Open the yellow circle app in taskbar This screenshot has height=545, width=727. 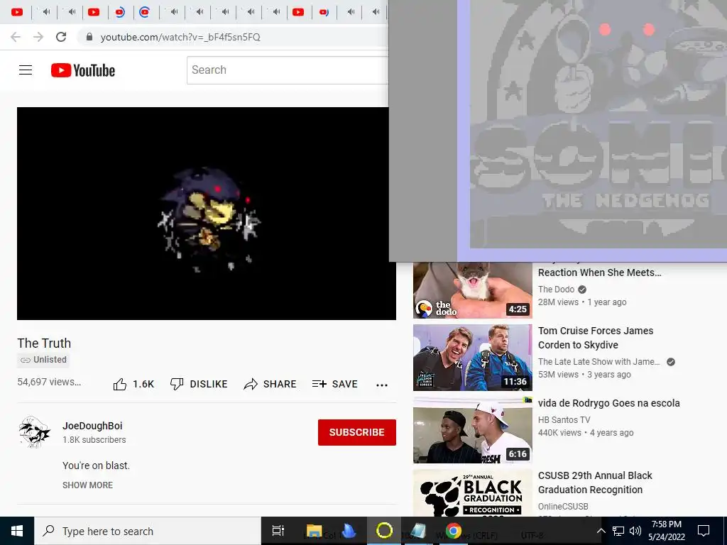coord(384,531)
